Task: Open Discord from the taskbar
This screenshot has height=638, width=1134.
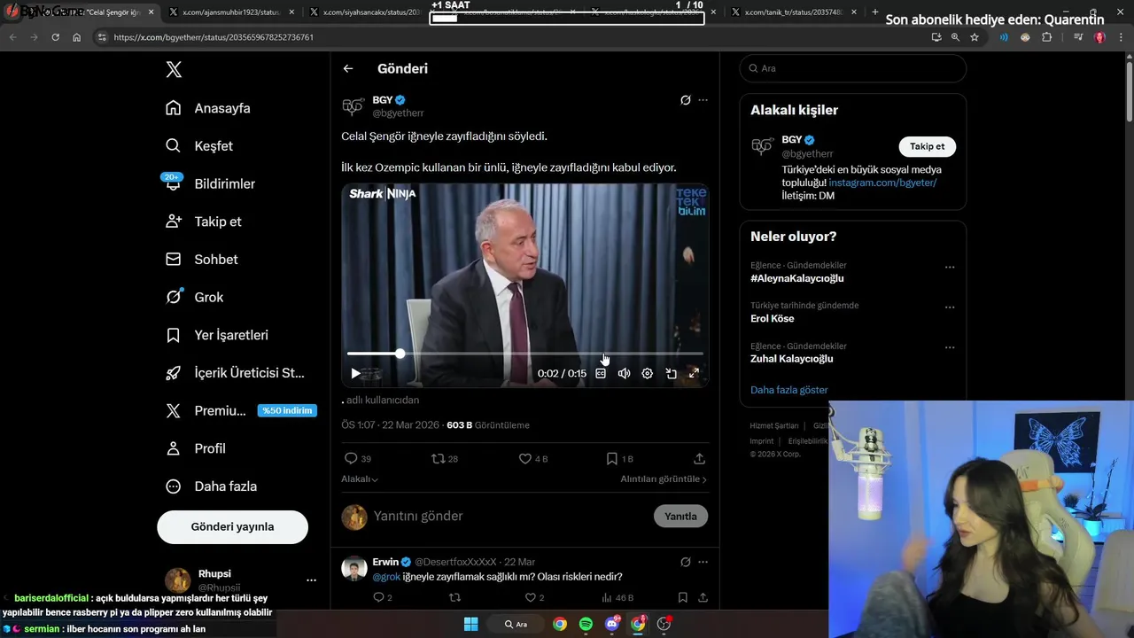Action: (612, 624)
